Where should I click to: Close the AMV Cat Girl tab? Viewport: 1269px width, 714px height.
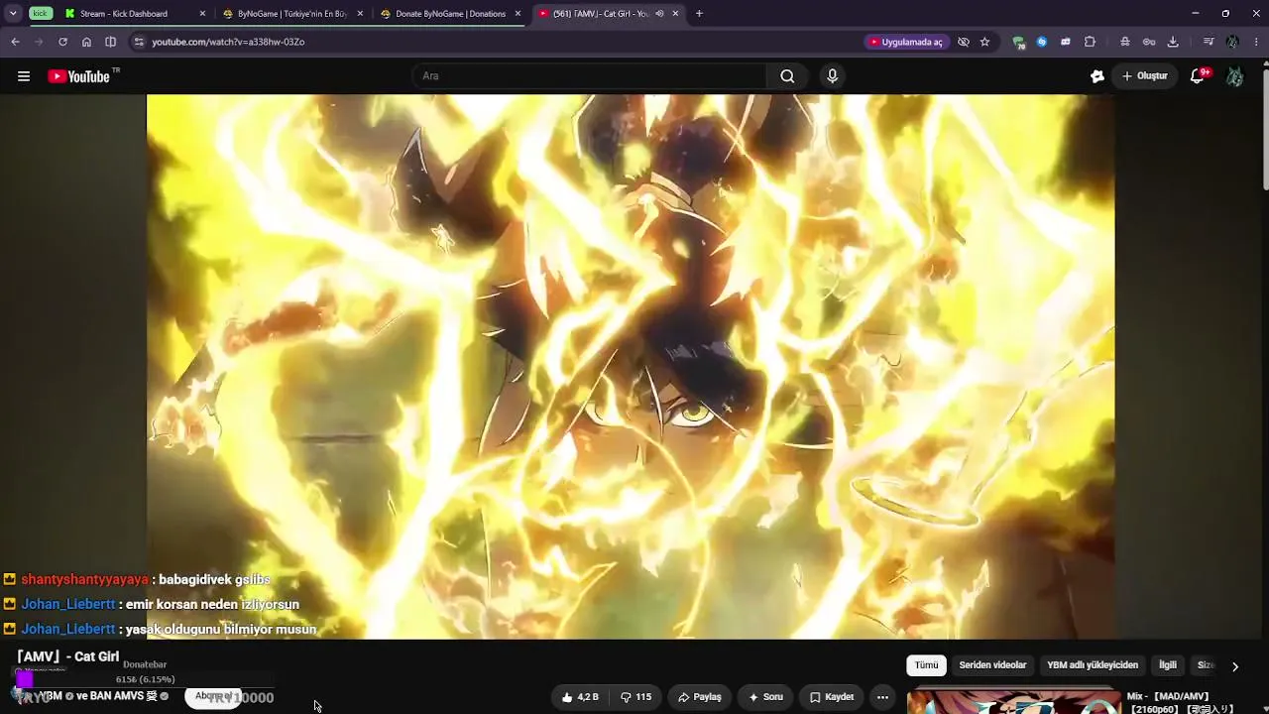pyautogui.click(x=675, y=14)
